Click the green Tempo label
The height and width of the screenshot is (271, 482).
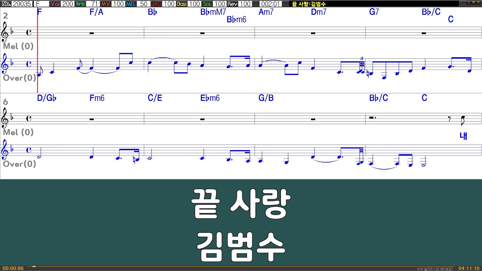point(81,4)
